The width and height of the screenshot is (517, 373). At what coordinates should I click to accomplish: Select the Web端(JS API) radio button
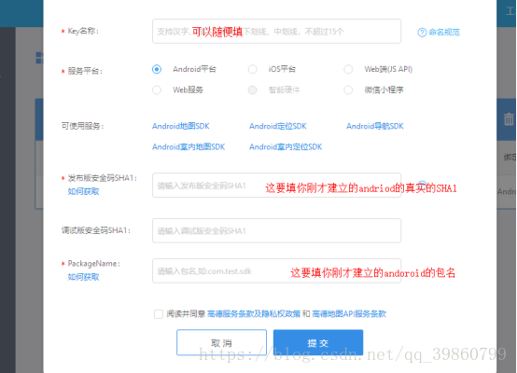[348, 69]
